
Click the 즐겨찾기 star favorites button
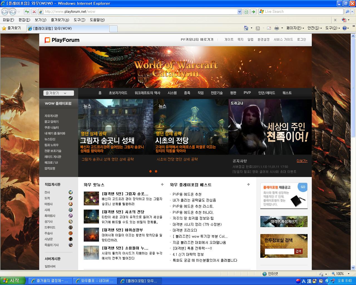[11, 28]
